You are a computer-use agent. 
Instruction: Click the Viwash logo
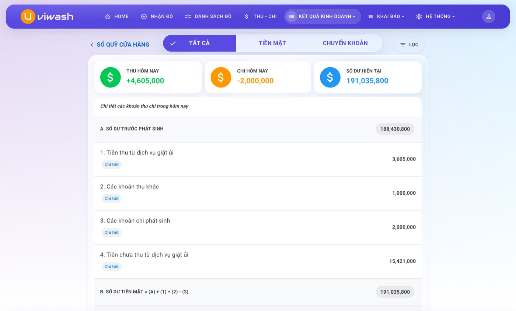point(47,16)
